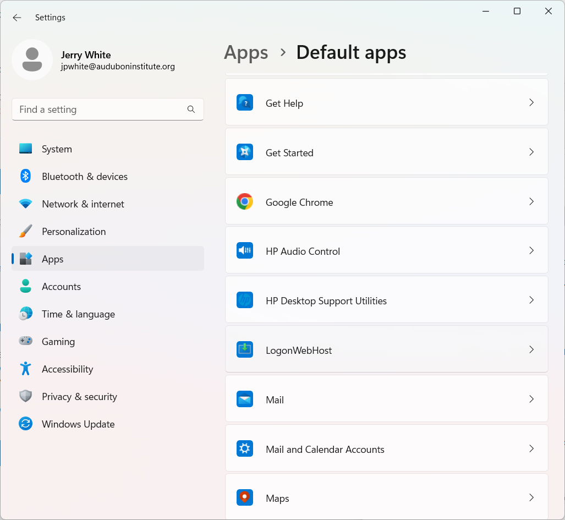565x520 pixels.
Task: Click the Apps breadcrumb link
Action: click(246, 53)
